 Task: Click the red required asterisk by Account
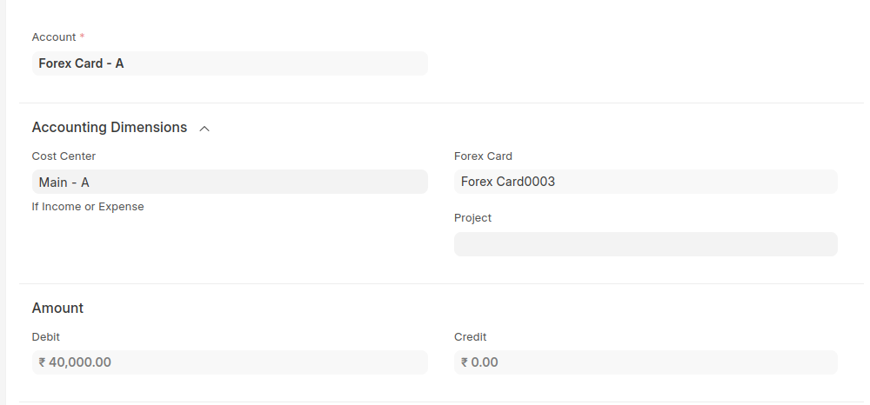click(83, 37)
